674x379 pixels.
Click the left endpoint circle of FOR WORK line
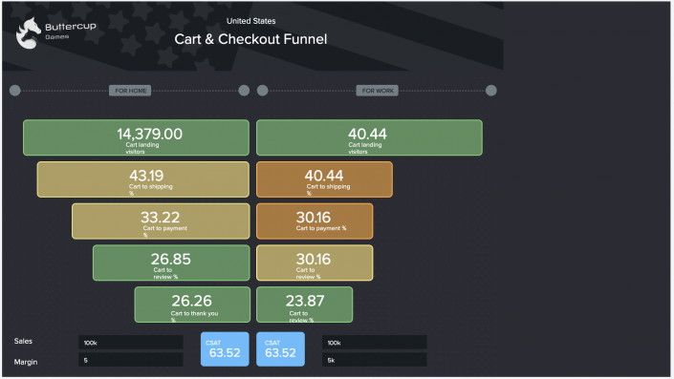[262, 91]
